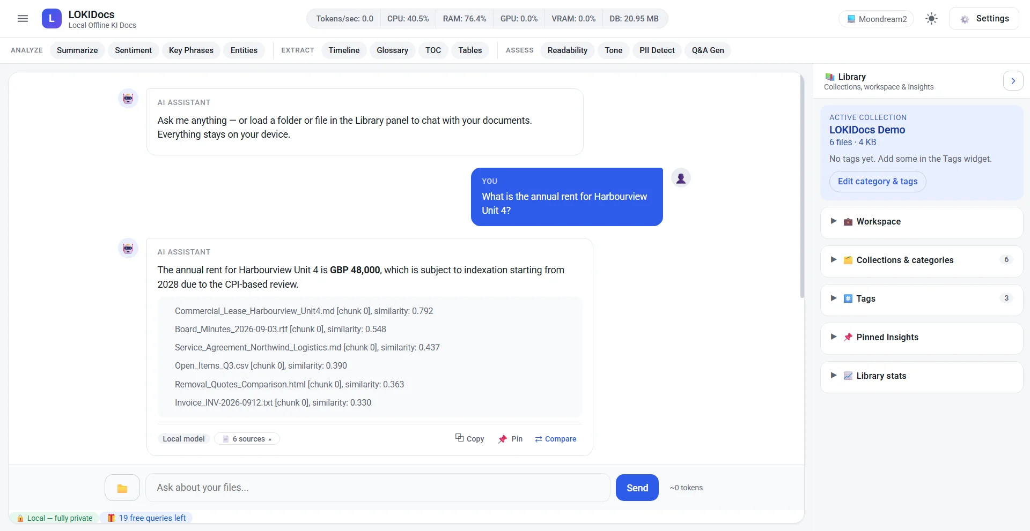Click the Tags icon

pos(848,299)
